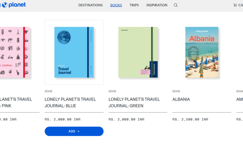Click the partially visible book title at far right

click(x=240, y=99)
